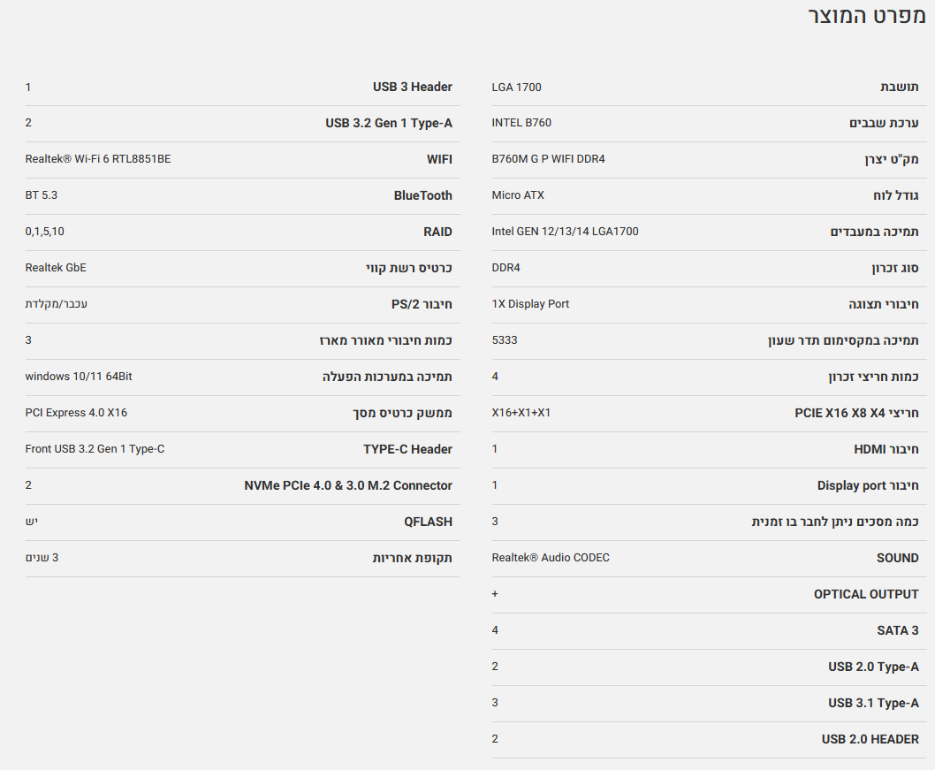The width and height of the screenshot is (935, 770).
Task: Select the USB 2.0 HEADER label
Action: point(870,739)
